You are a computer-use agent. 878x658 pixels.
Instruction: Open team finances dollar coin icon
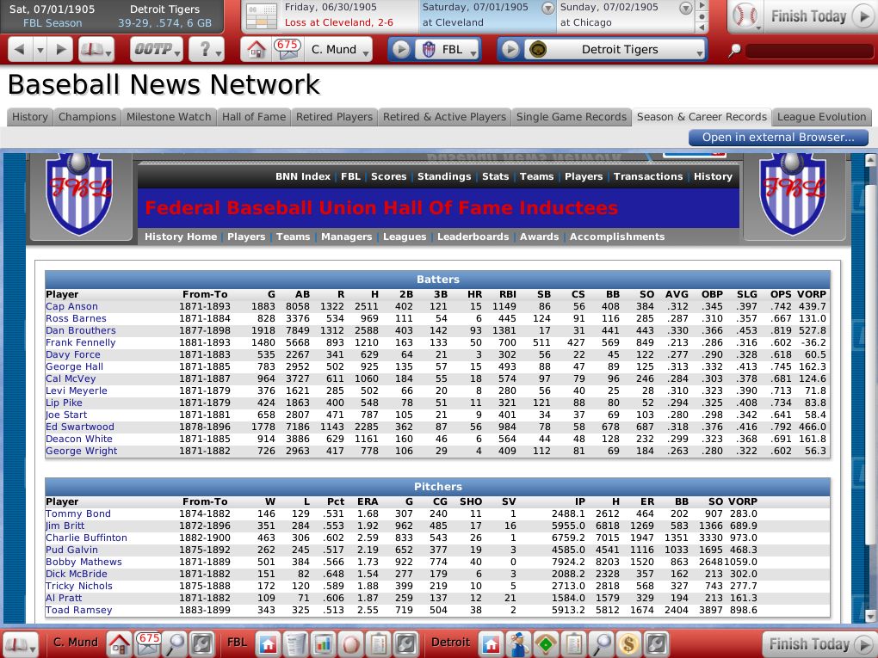(628, 643)
